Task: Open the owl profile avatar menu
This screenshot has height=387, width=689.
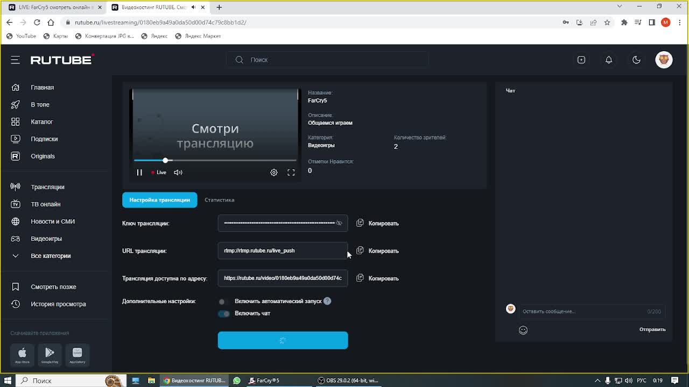Action: 664,60
